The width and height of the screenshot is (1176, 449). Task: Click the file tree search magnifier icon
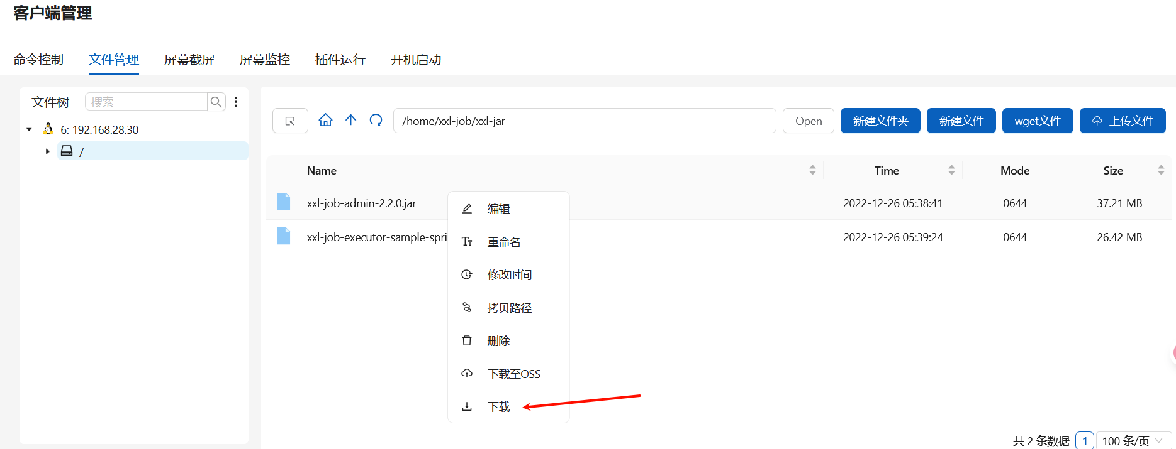point(216,102)
